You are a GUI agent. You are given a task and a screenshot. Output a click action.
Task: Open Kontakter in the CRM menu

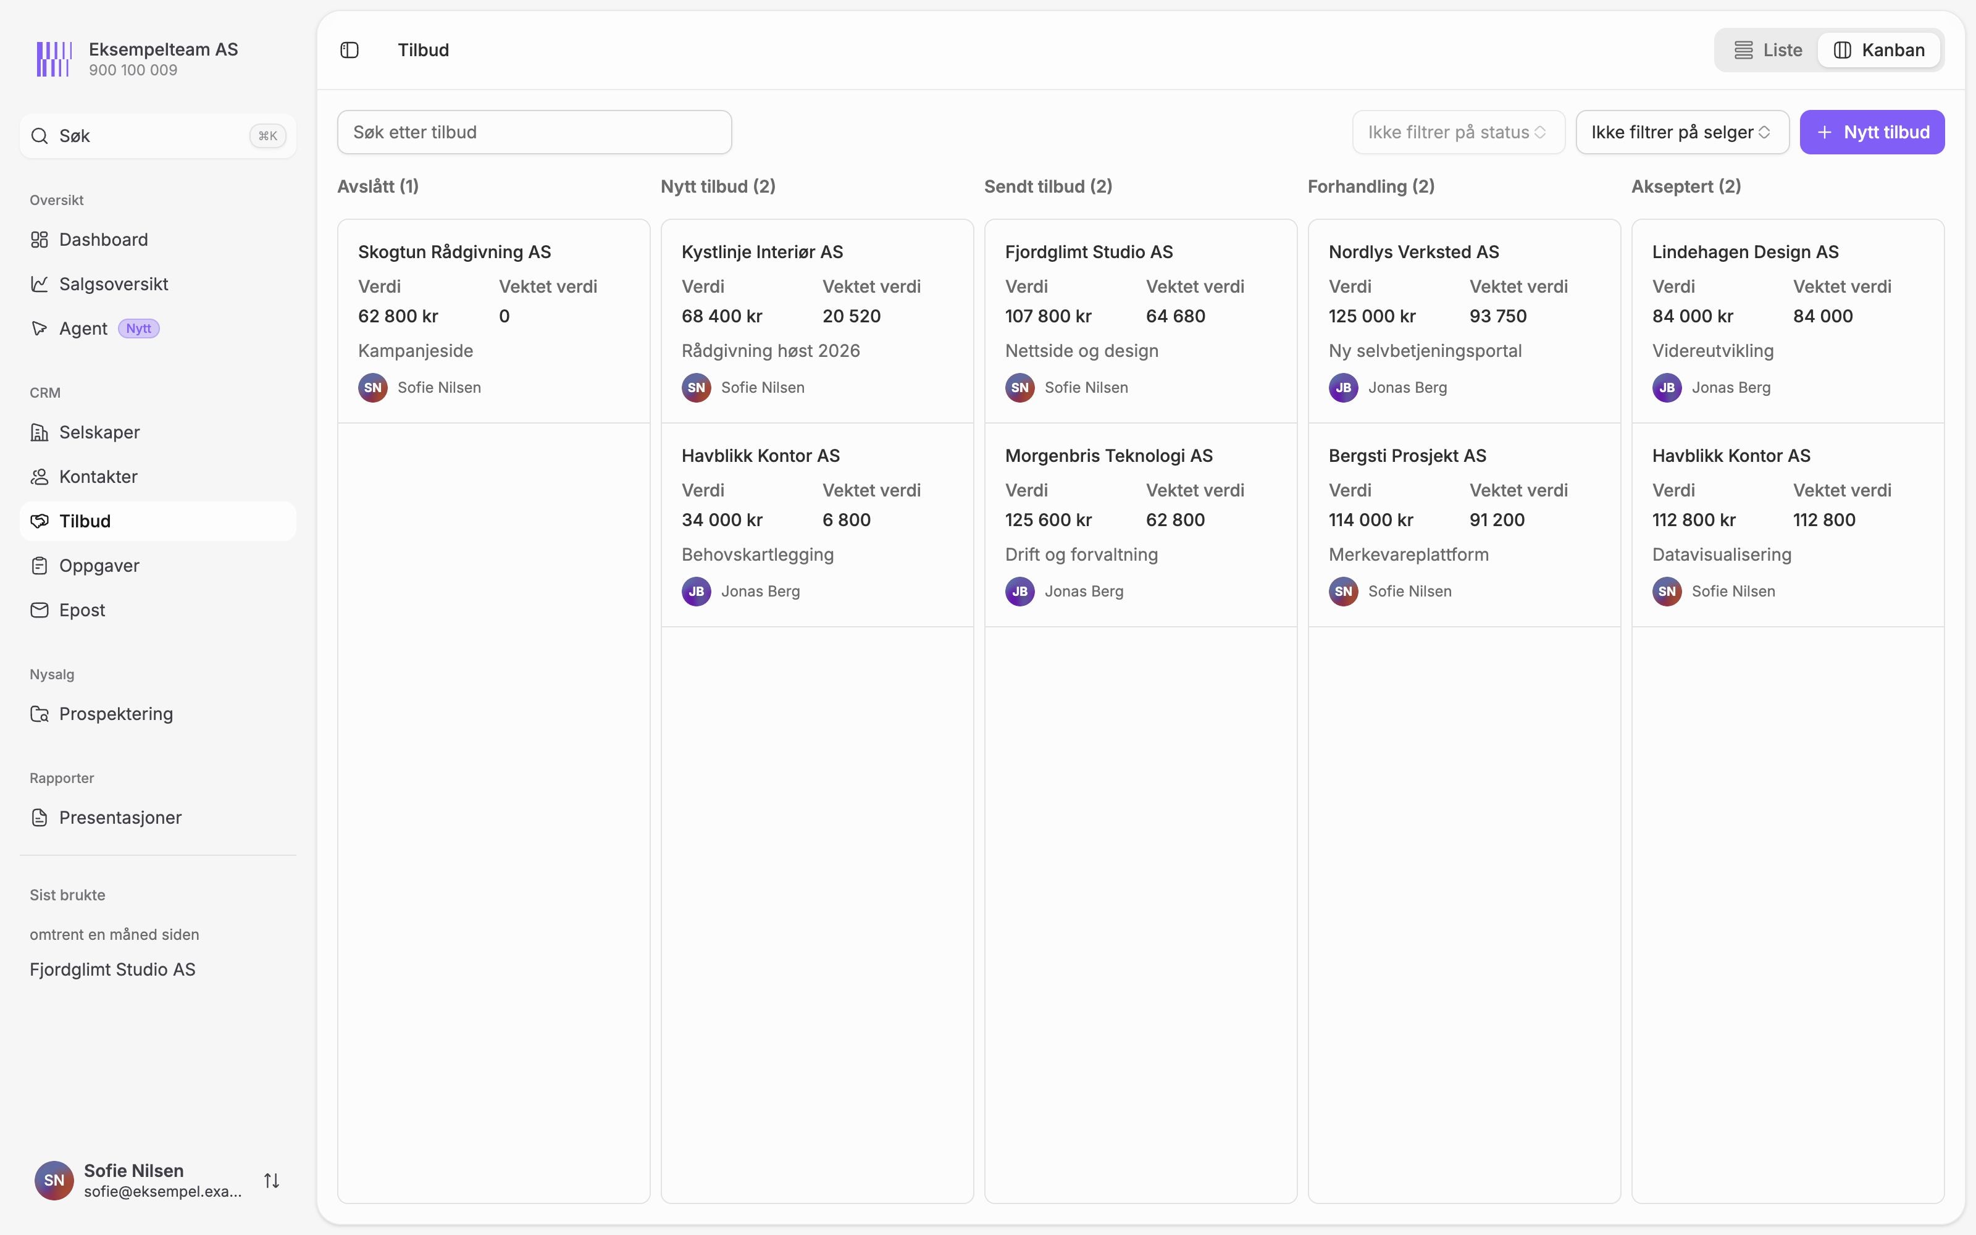(x=157, y=476)
